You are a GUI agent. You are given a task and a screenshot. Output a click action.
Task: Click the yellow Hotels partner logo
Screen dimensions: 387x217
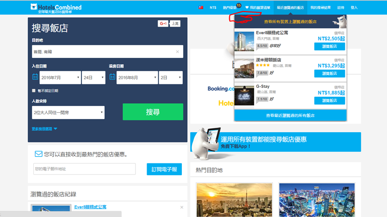[226, 103]
